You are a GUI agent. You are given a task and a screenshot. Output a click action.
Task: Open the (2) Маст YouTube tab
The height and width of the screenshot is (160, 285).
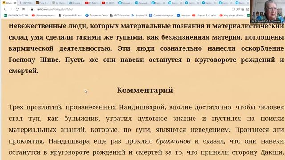(x=92, y=3)
